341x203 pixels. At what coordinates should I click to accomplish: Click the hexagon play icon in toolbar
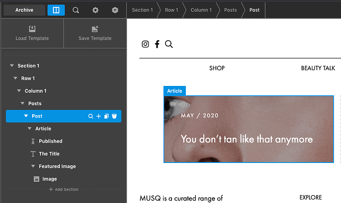point(115,10)
